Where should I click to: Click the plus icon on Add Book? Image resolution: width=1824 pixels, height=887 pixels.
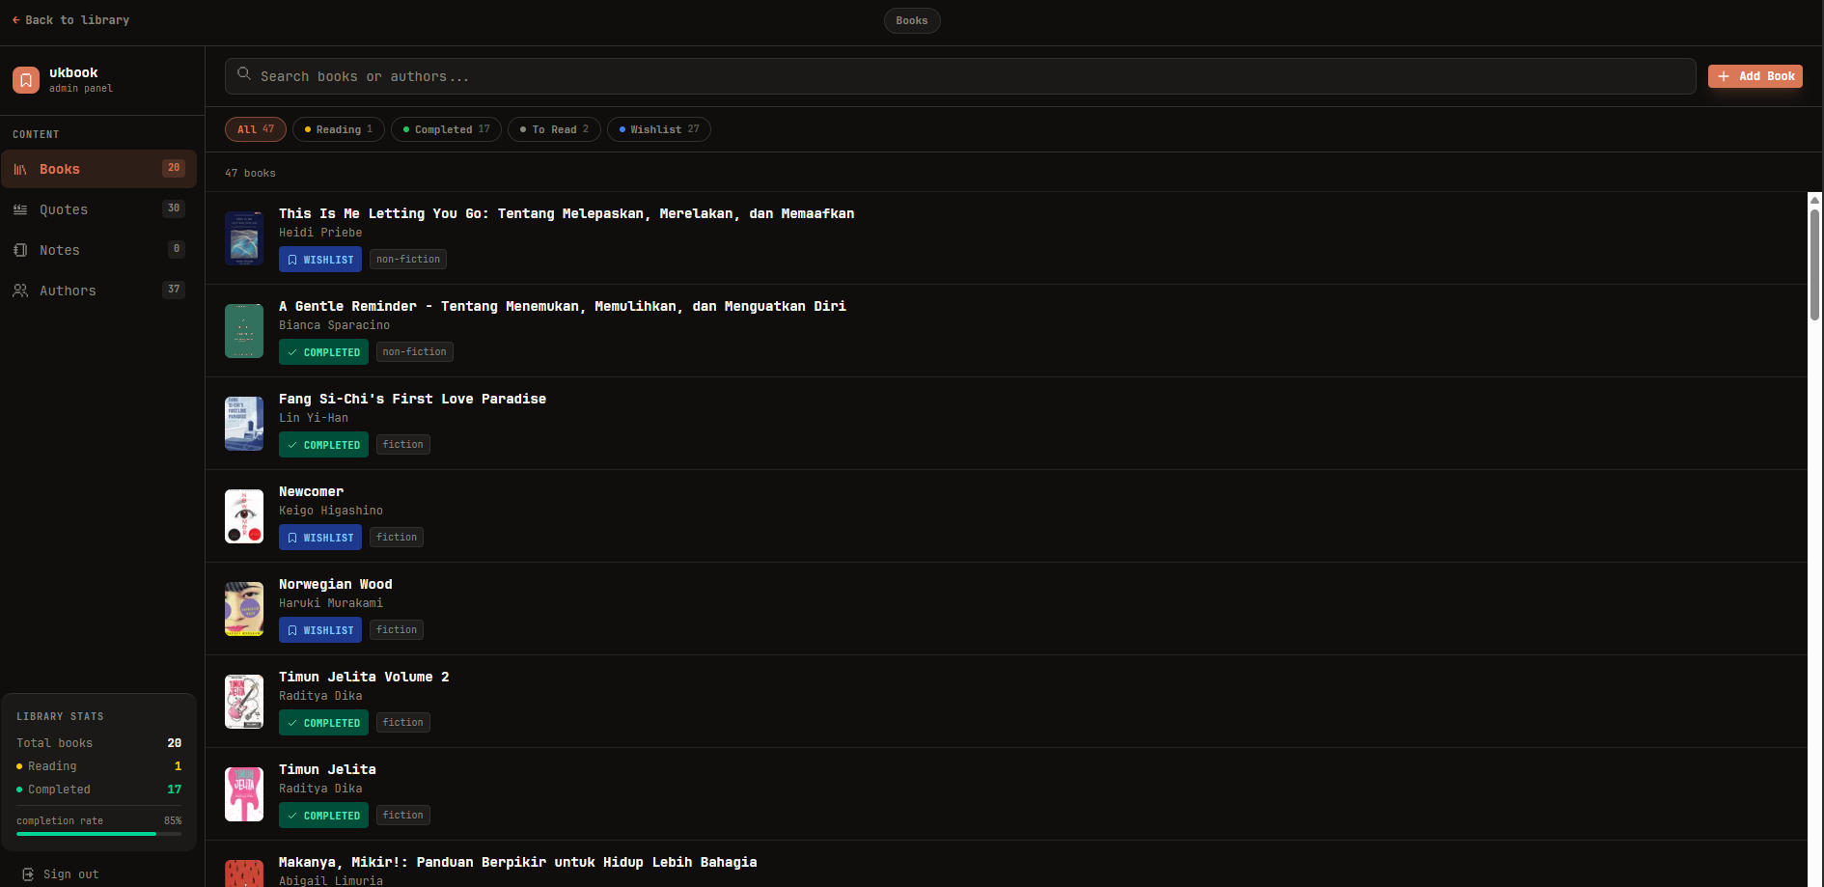pyautogui.click(x=1724, y=76)
